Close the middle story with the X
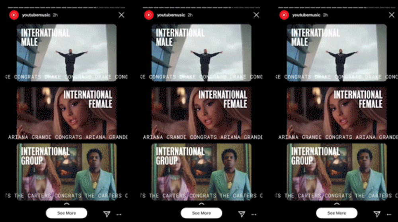The height and width of the screenshot is (222, 398). tap(256, 15)
